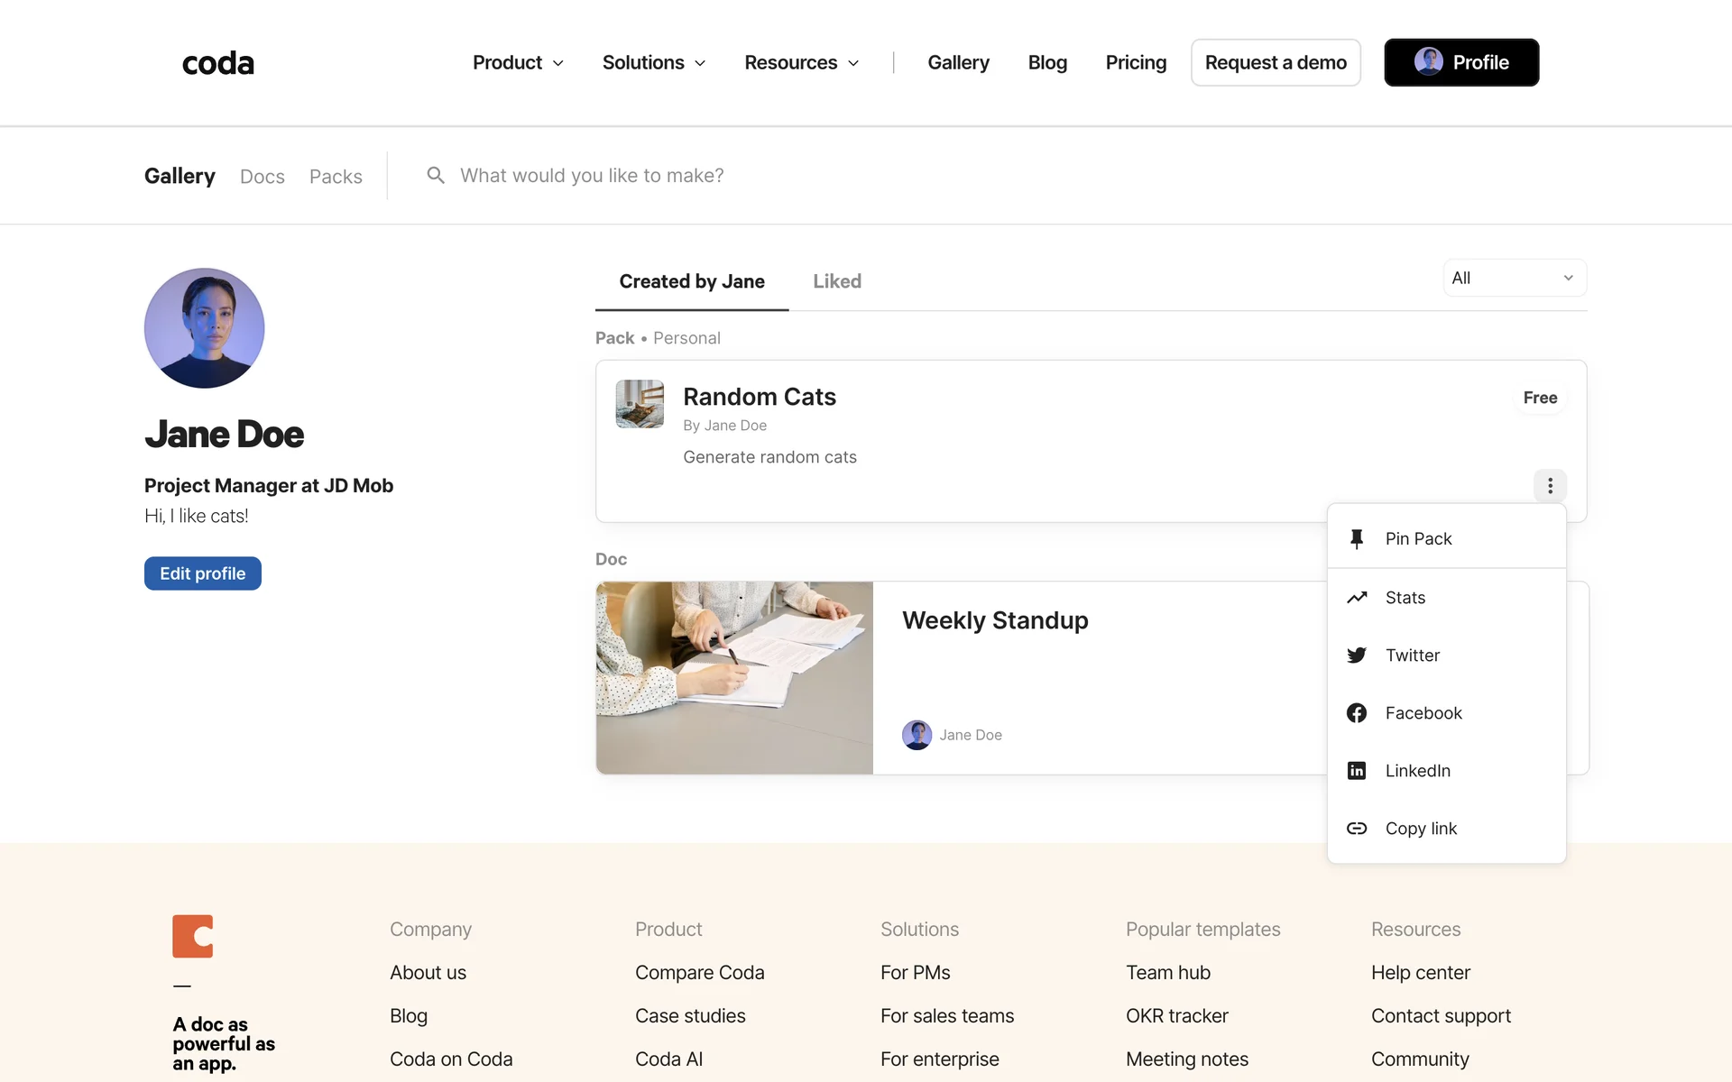Click the LinkedIn logo icon
Image resolution: width=1732 pixels, height=1082 pixels.
(1357, 771)
